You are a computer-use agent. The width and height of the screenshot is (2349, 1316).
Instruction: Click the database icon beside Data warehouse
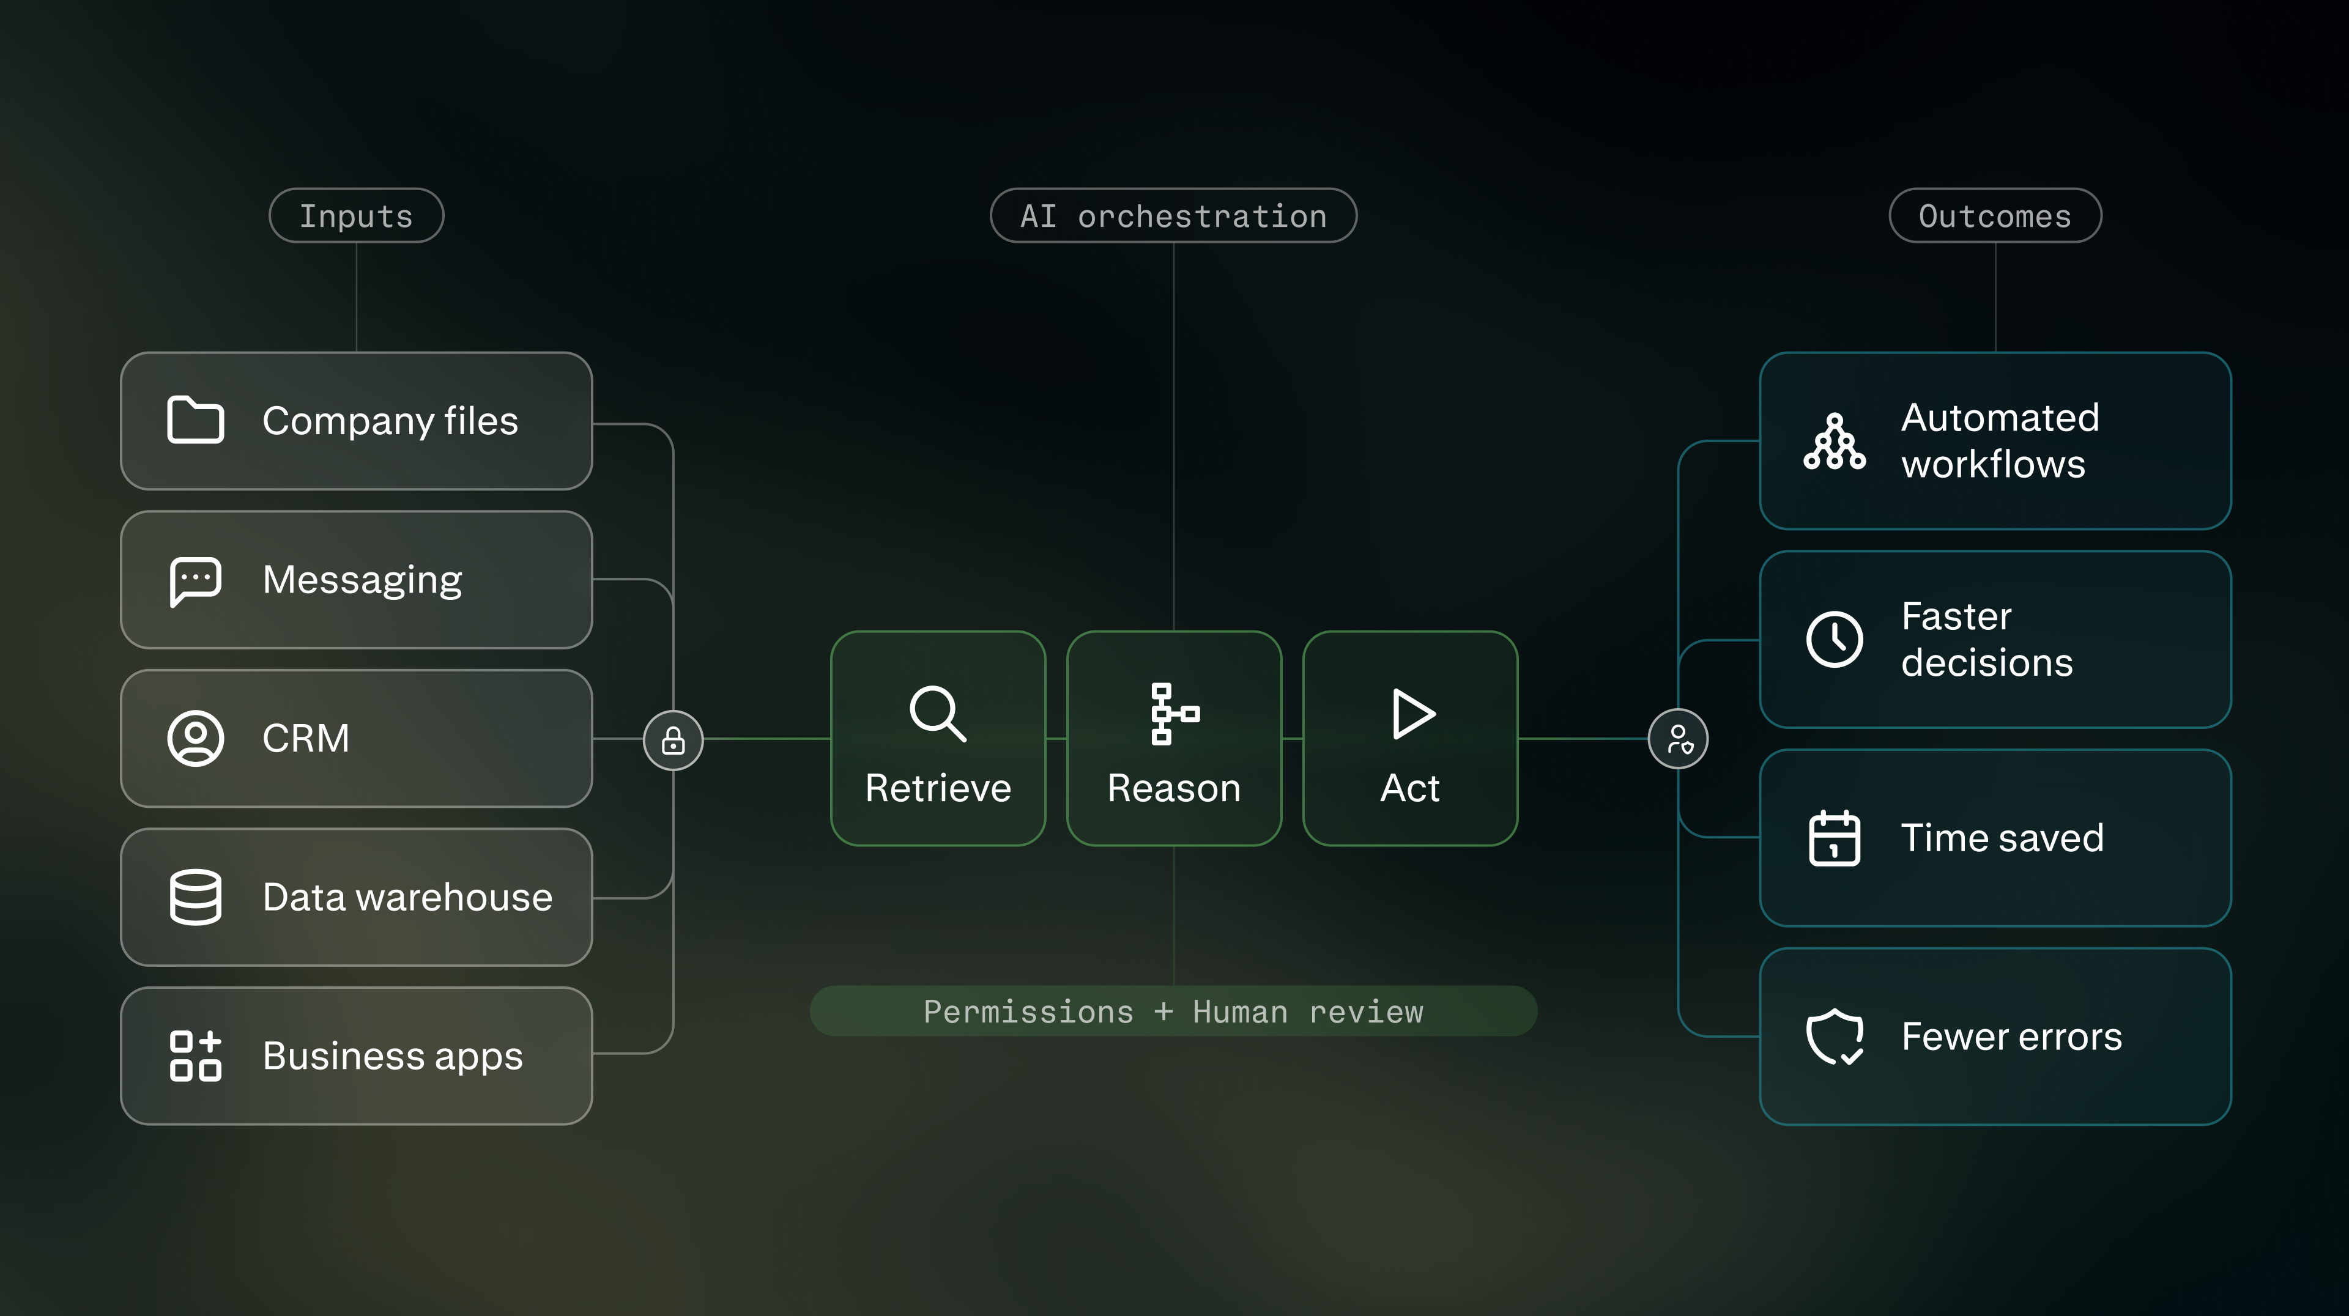[x=195, y=896]
